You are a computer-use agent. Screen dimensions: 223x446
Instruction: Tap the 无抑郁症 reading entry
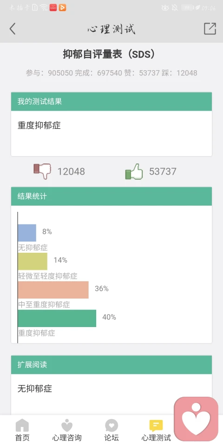point(35,388)
